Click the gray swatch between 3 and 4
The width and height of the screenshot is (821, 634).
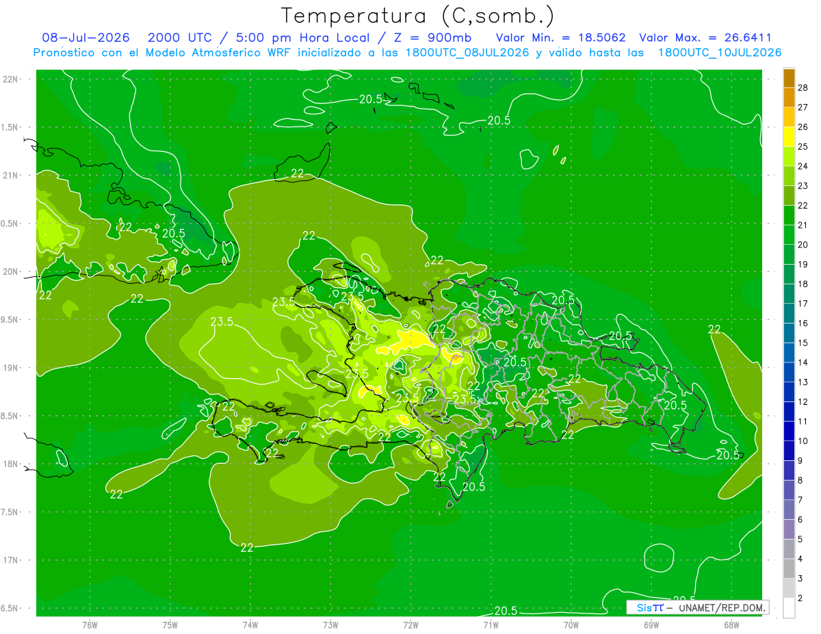[789, 569]
